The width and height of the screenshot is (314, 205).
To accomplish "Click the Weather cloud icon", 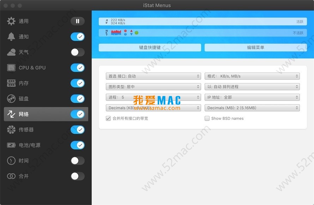I will click(x=11, y=52).
